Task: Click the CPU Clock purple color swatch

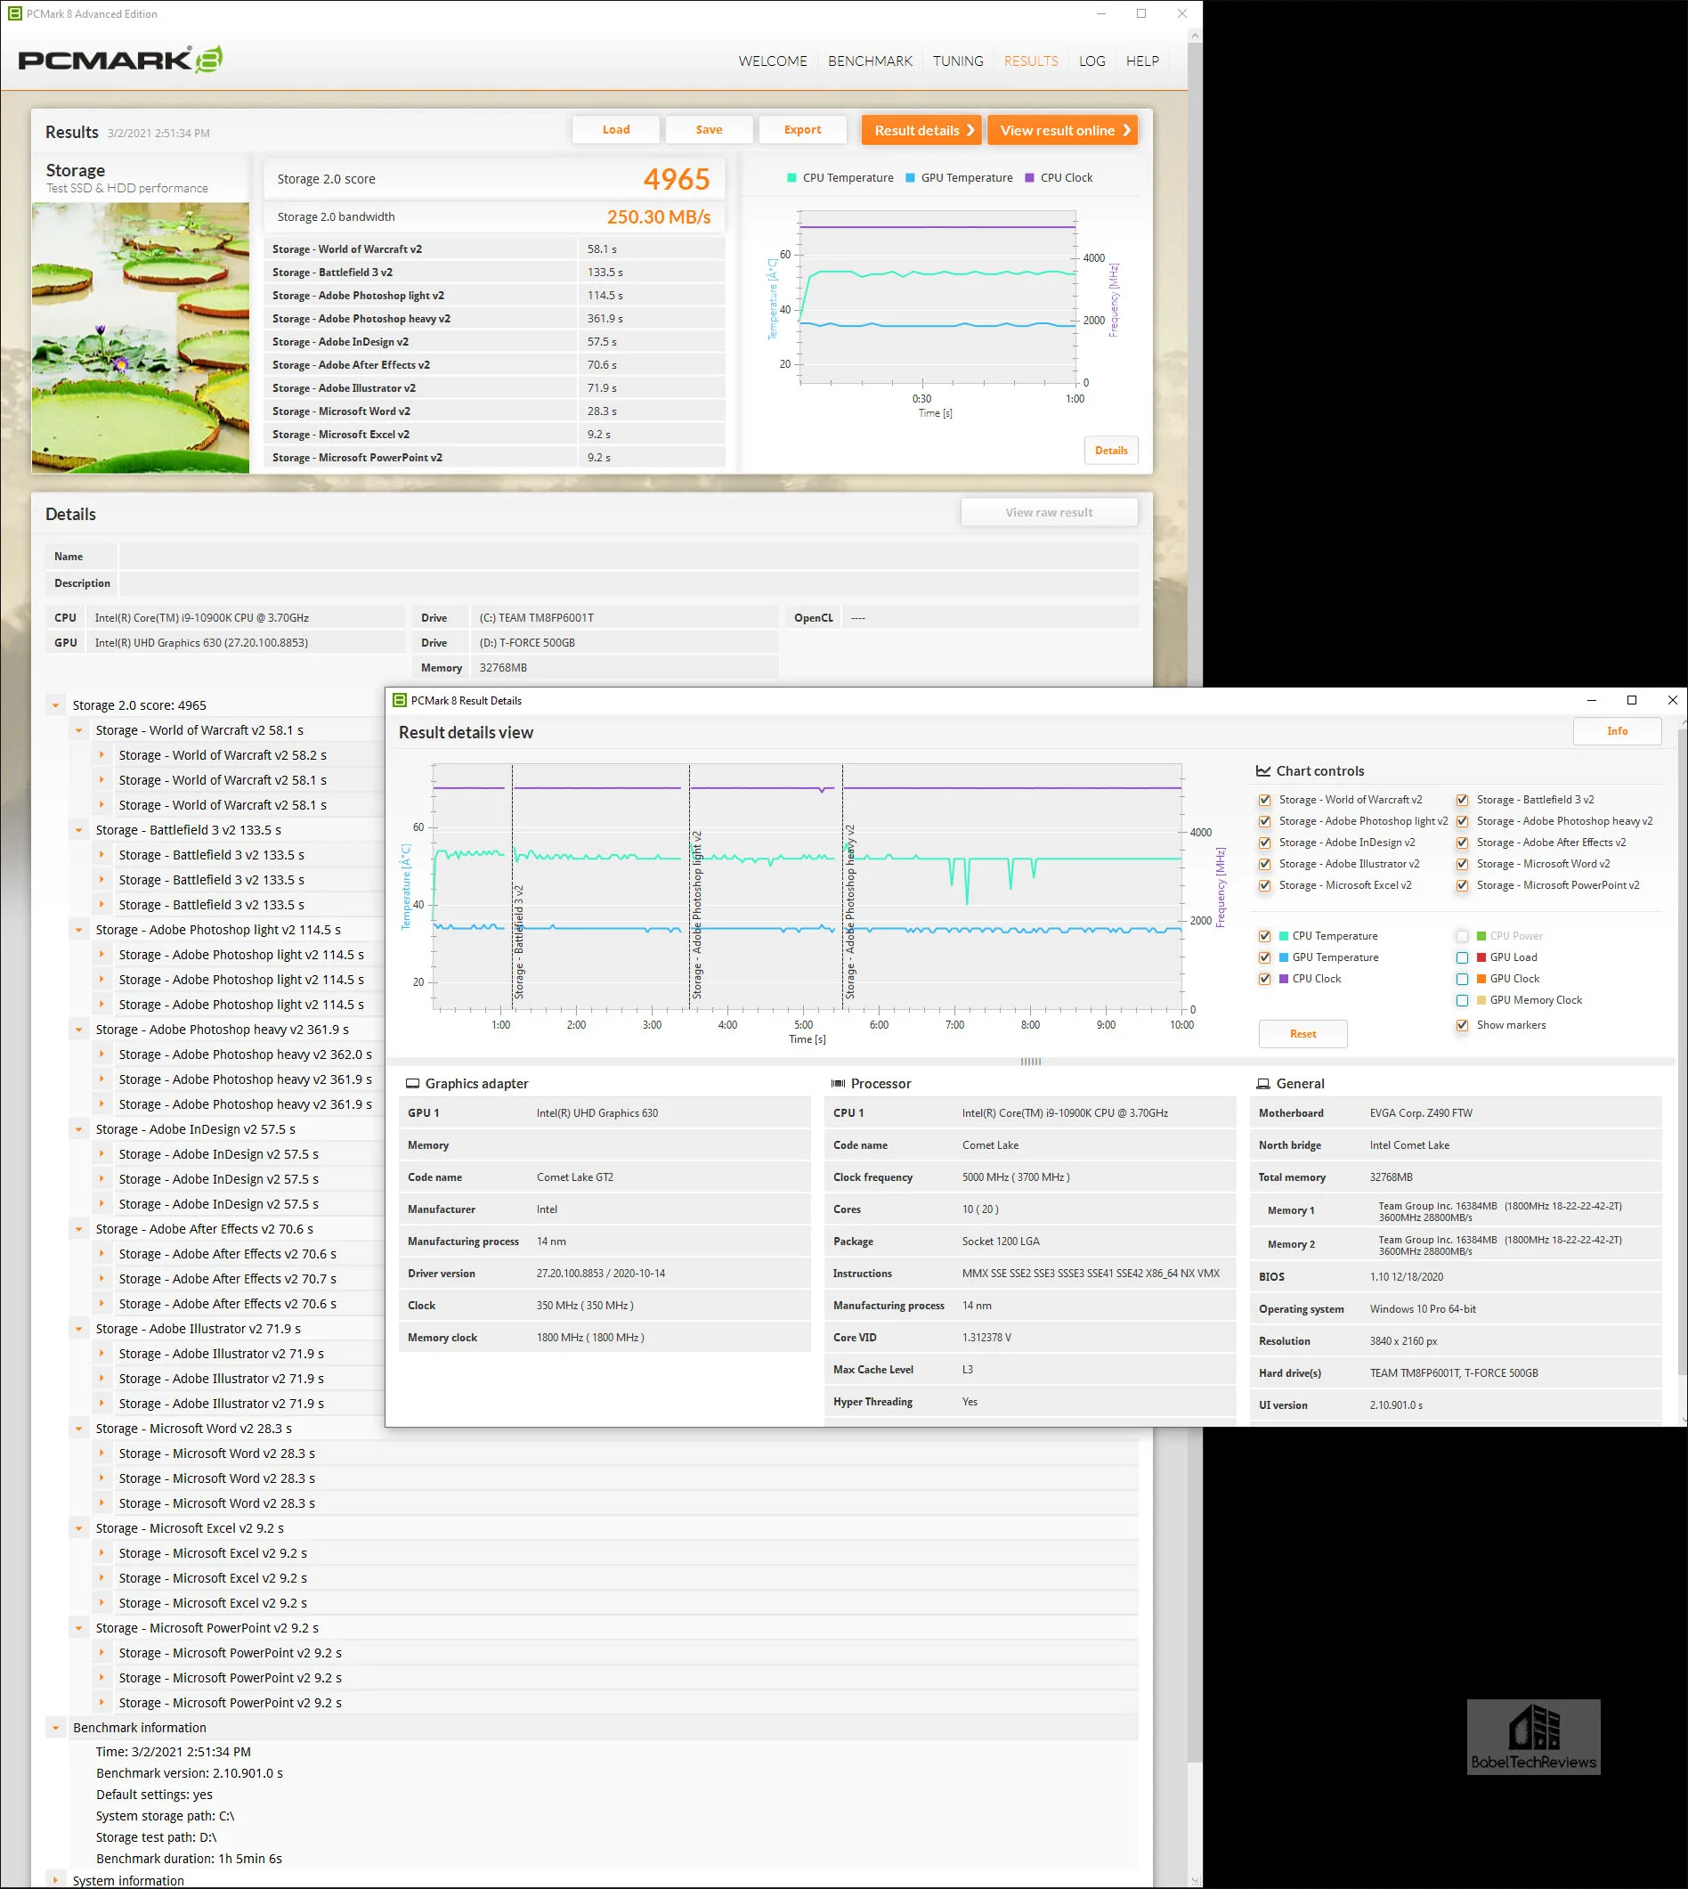Action: click(1284, 979)
